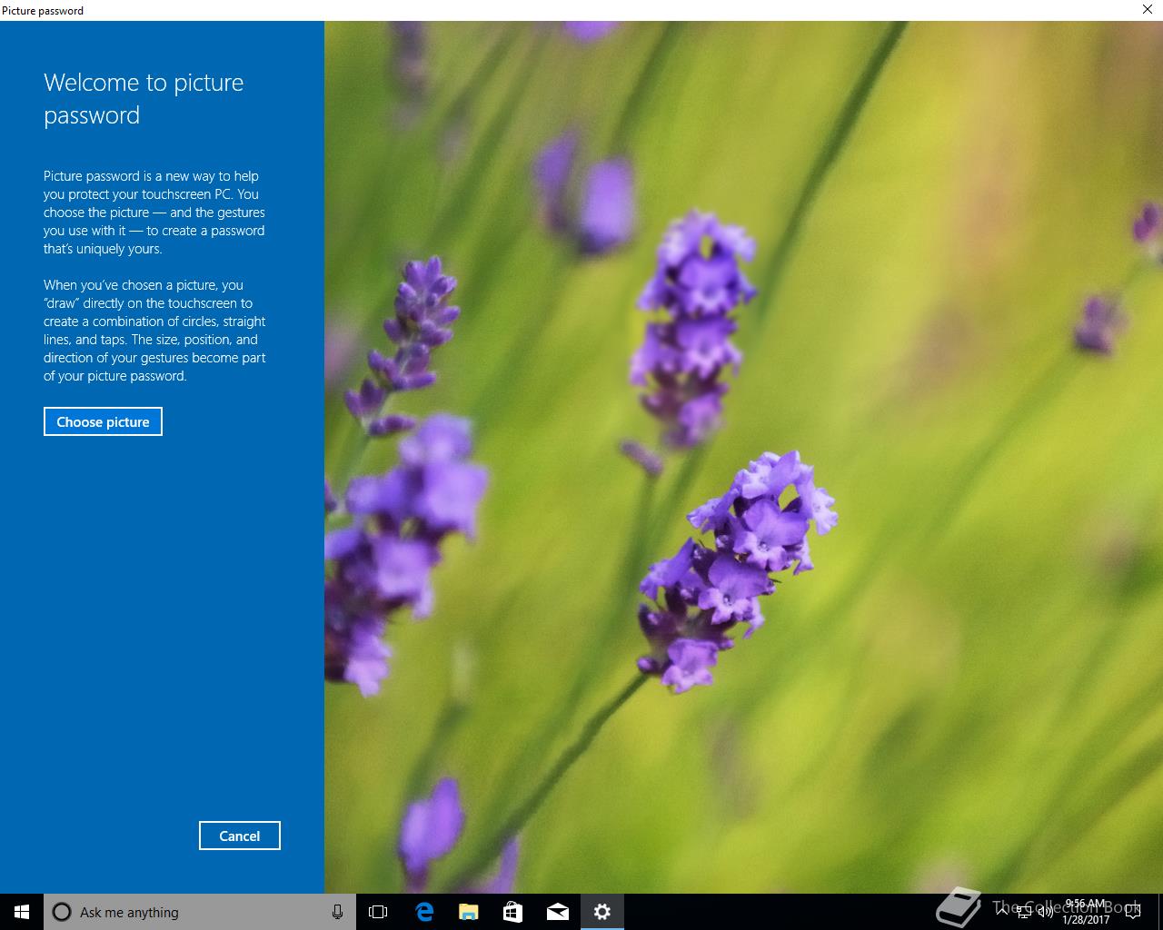Activate Cortana microphone voice search
Screen dimensions: 1163x930
coord(338,912)
